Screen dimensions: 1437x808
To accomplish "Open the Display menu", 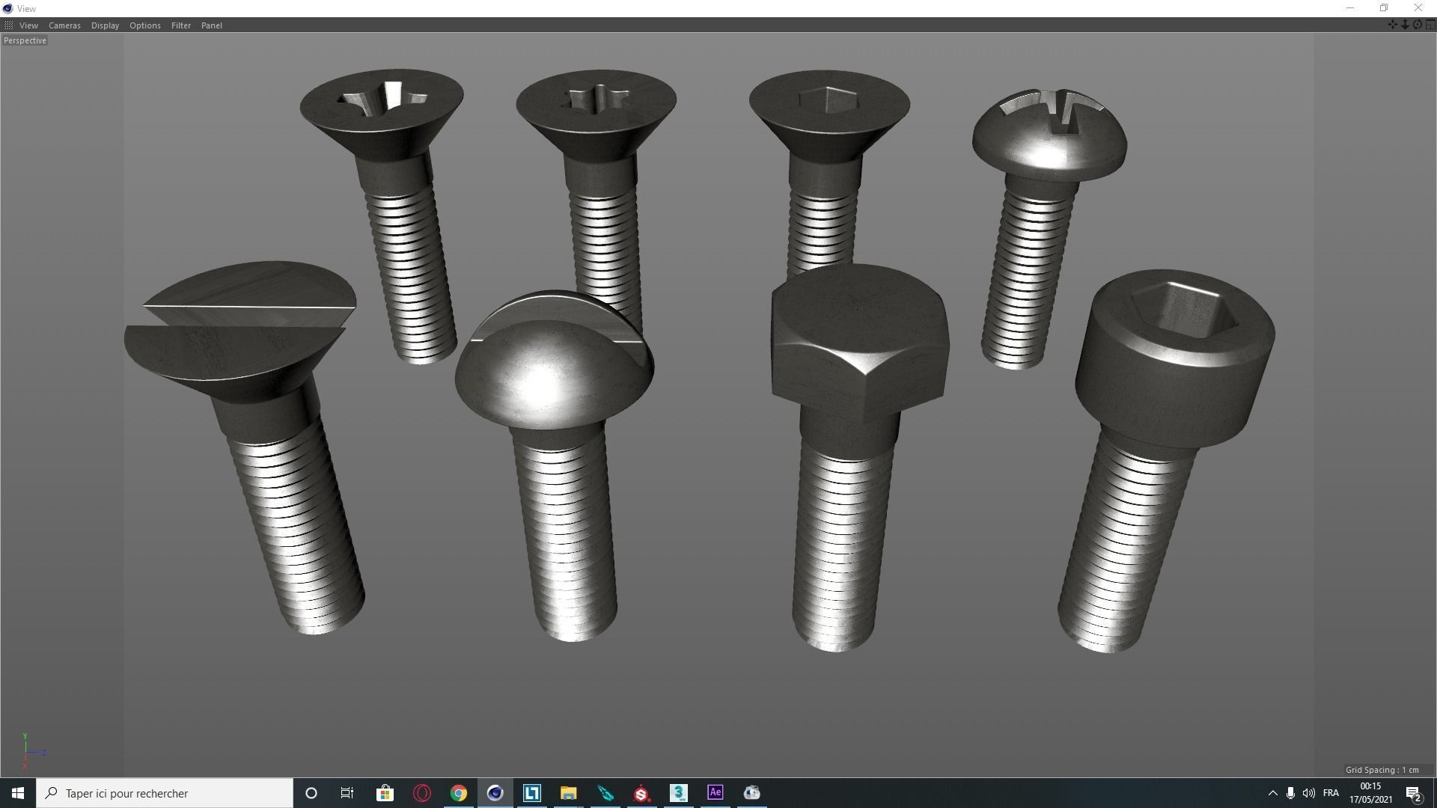I will click(x=105, y=25).
